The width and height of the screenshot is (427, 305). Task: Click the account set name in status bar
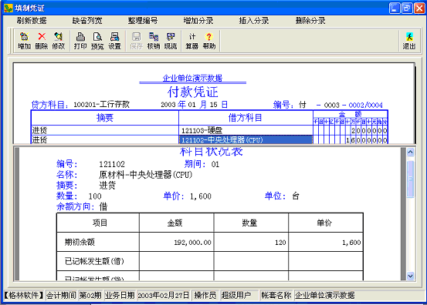click(x=324, y=295)
